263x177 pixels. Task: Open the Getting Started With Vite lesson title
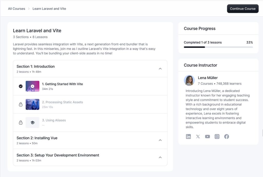[x=62, y=84]
